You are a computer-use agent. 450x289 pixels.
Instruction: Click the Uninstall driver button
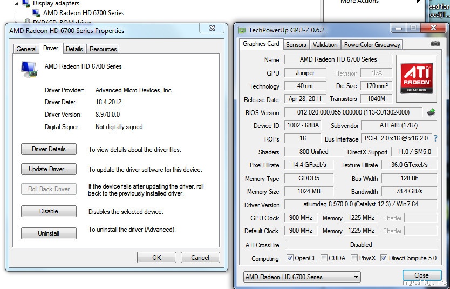(49, 233)
